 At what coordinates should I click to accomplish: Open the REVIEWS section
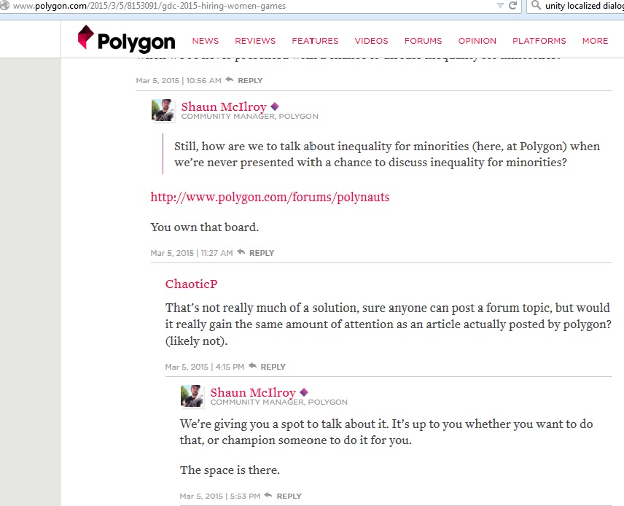tap(255, 41)
